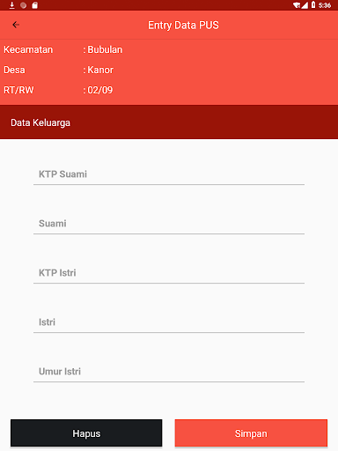The width and height of the screenshot is (338, 451).
Task: Tap the back arrow icon
Action: click(x=16, y=25)
